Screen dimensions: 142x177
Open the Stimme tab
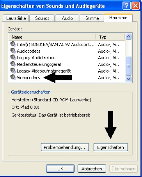92,18
